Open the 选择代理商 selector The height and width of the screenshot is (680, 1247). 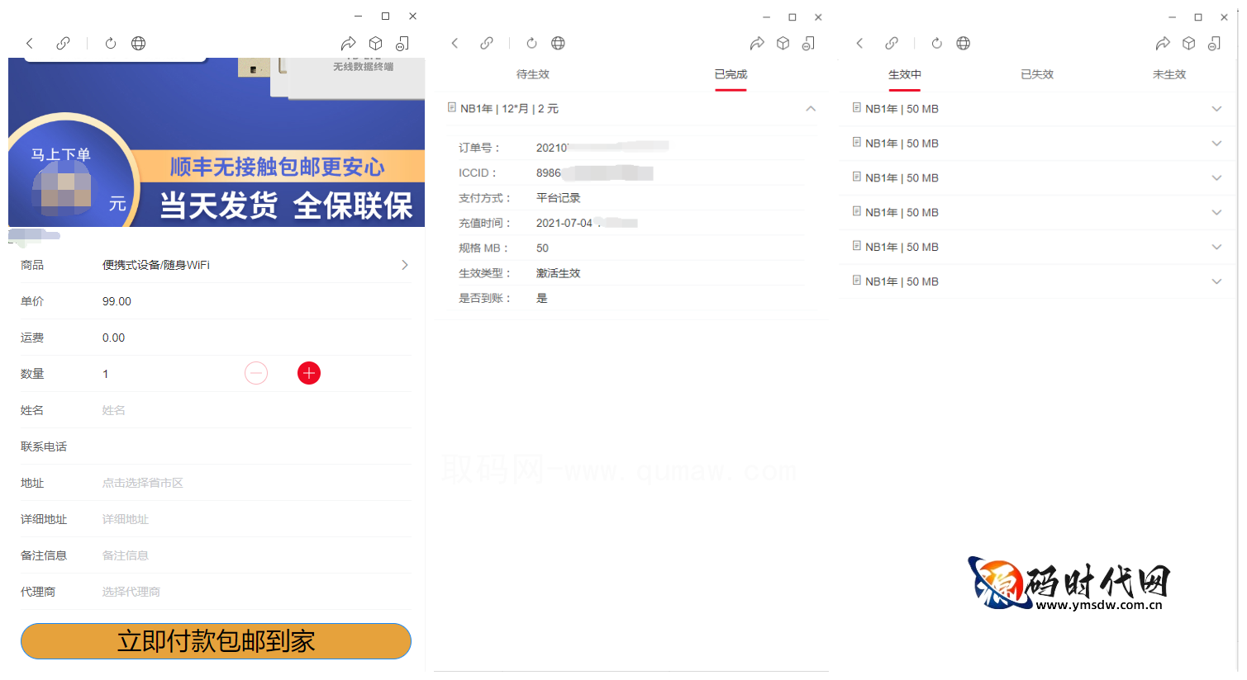[255, 592]
